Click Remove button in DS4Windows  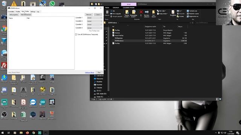(x=89, y=15)
